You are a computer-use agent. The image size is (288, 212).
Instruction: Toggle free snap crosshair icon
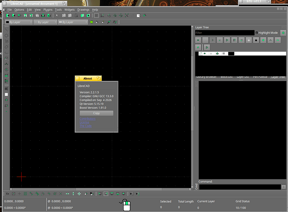(19, 194)
